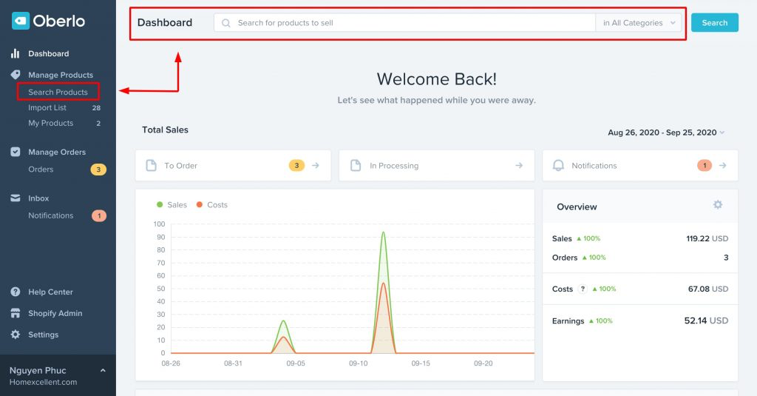Click the Costs help question mark

click(x=583, y=289)
